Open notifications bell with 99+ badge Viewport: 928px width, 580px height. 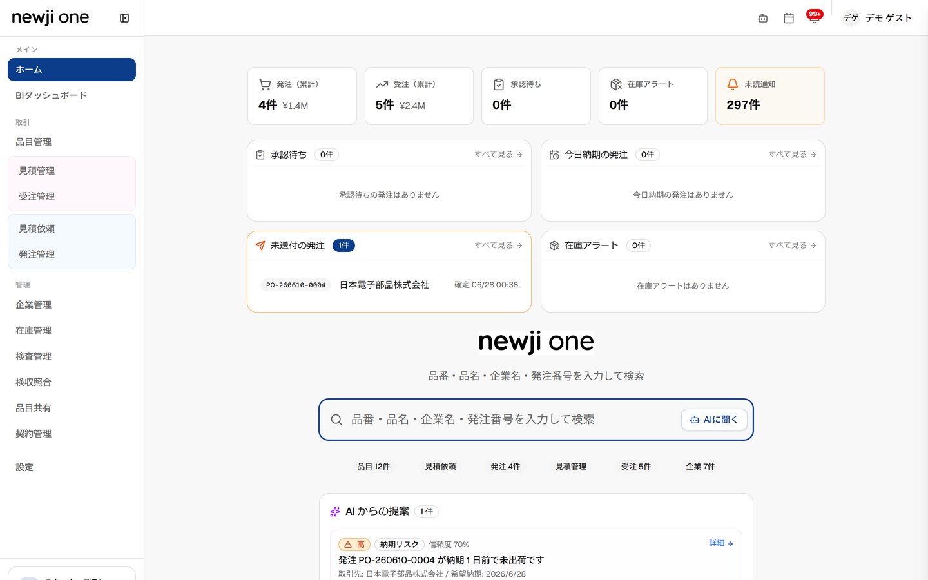[815, 17]
